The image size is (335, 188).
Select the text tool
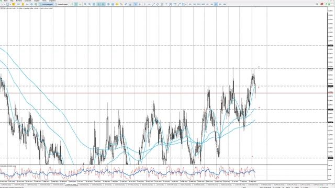point(166,4)
